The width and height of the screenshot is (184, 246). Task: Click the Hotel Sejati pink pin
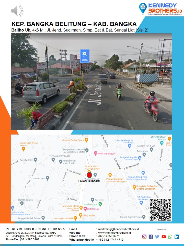tap(85, 209)
